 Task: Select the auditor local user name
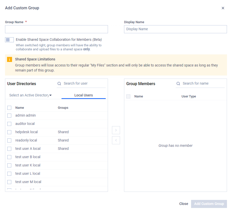(x=25, y=124)
